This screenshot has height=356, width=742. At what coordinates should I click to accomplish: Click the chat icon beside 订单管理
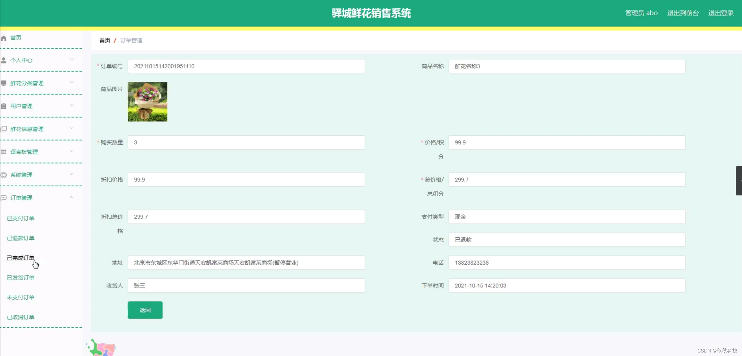point(4,198)
